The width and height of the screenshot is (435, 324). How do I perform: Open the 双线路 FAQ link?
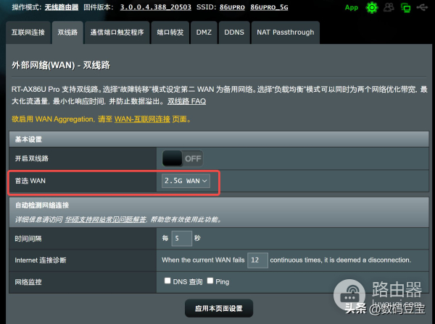186,101
